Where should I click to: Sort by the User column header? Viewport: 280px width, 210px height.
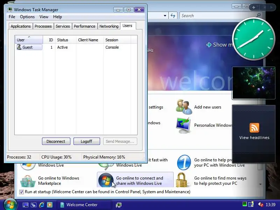point(29,40)
